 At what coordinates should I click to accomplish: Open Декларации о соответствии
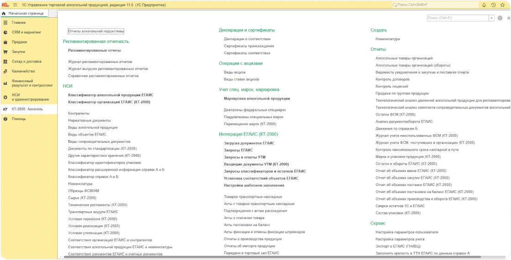click(247, 39)
